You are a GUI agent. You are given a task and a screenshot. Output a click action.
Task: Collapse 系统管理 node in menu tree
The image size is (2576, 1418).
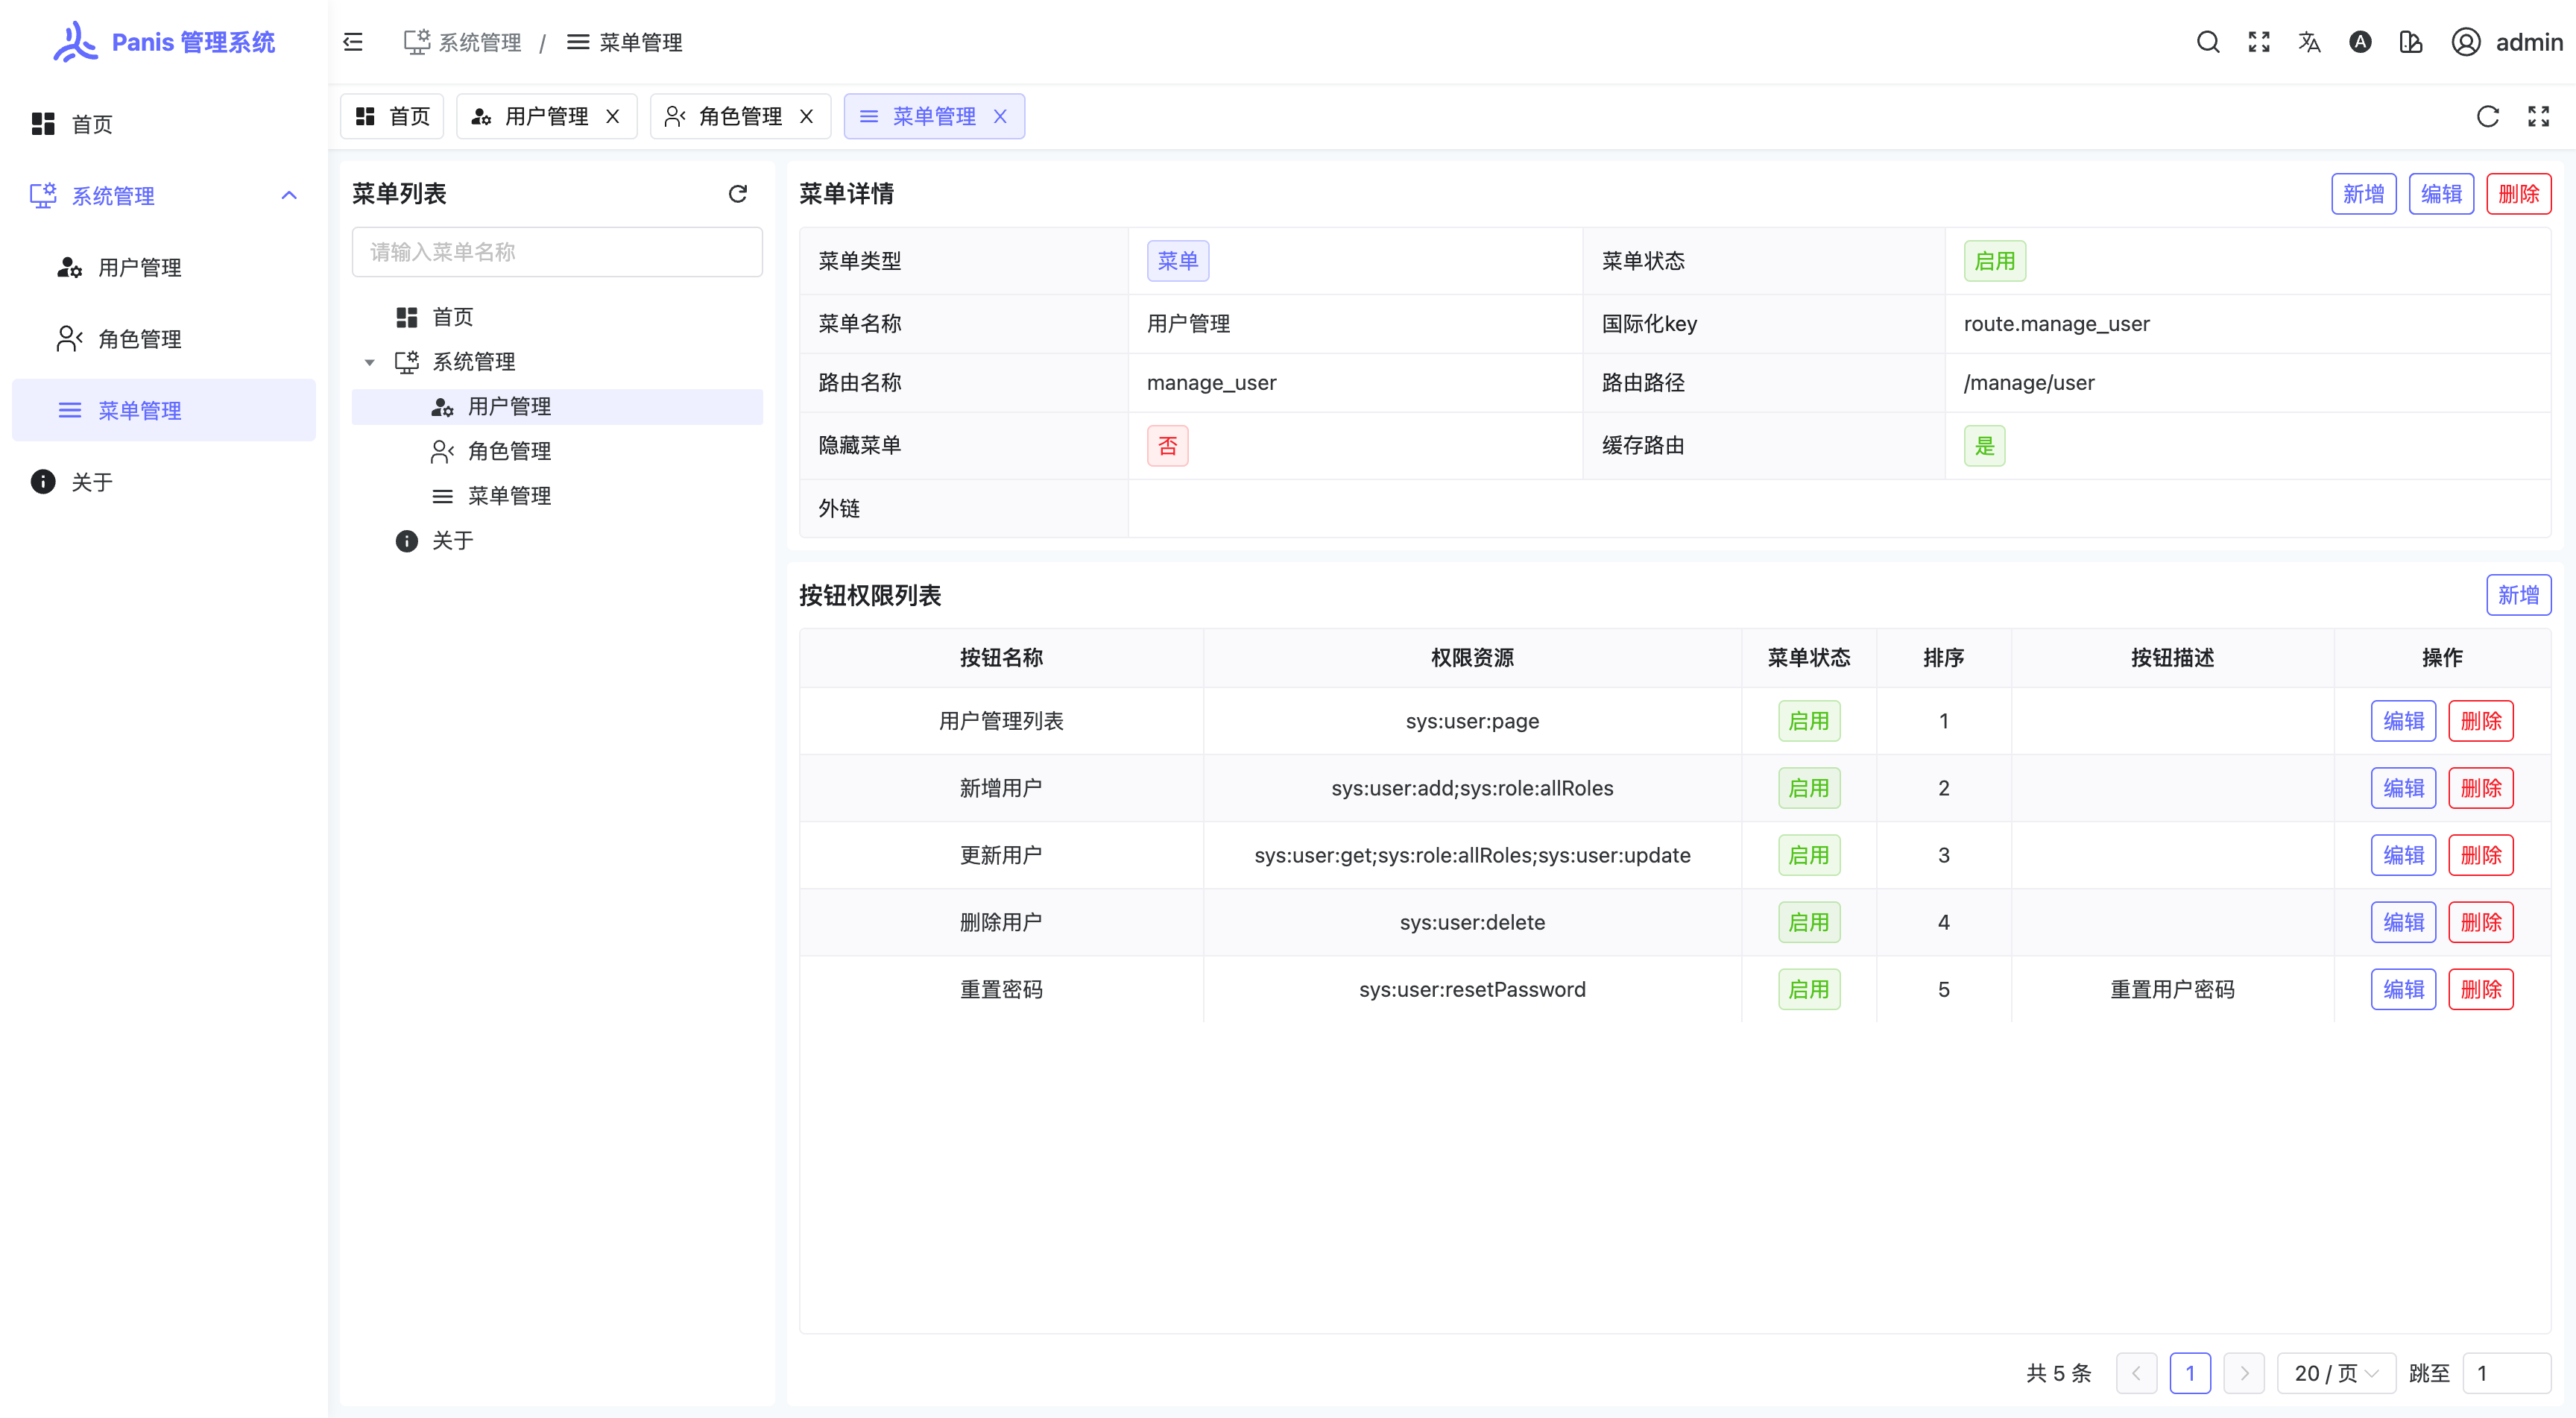point(370,362)
